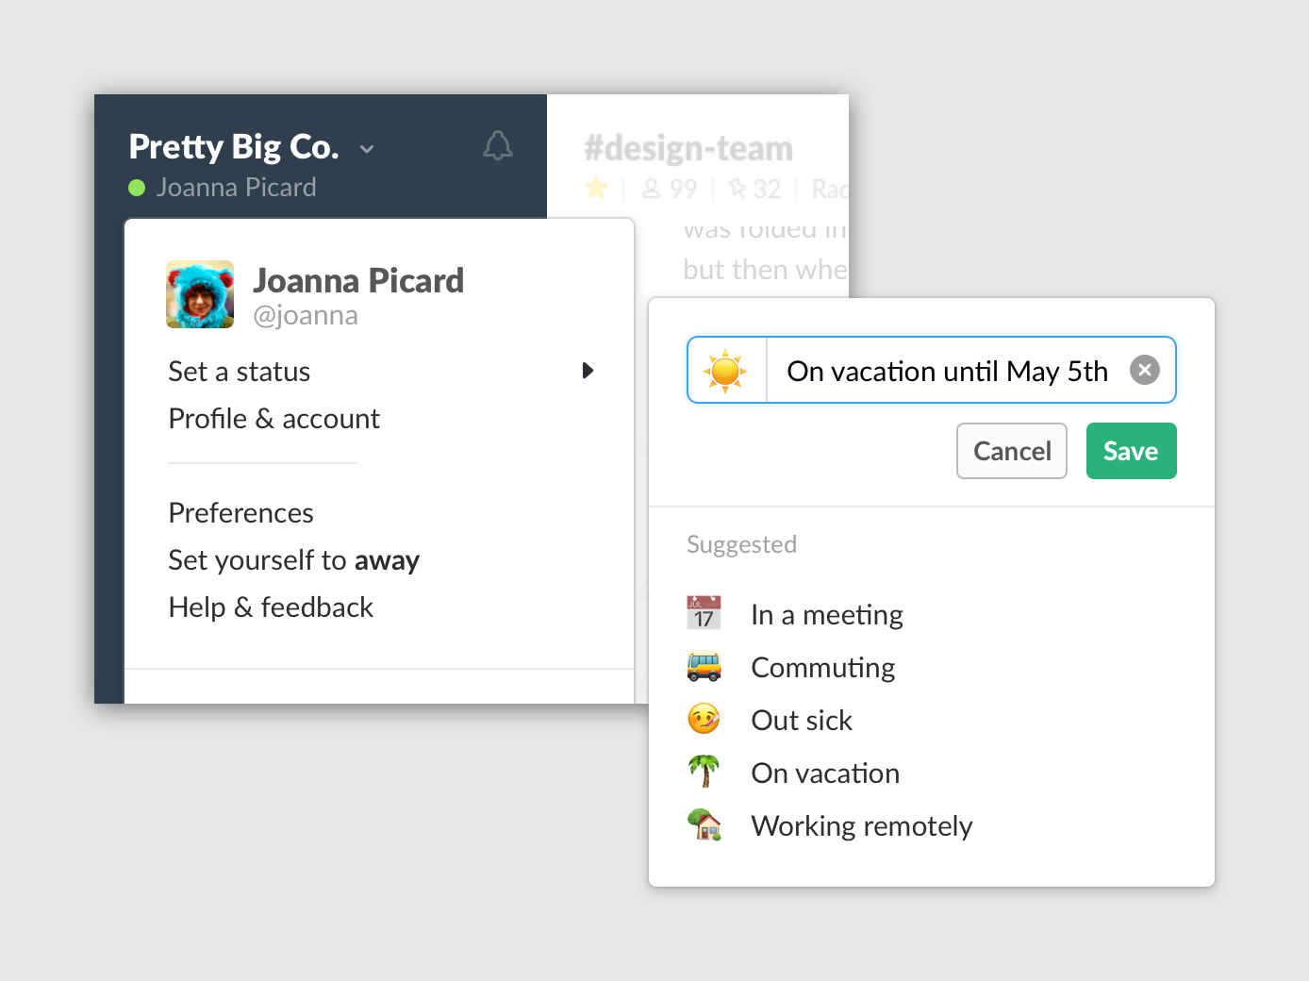Click the green active presence dot
The height and width of the screenshot is (981, 1309).
pos(137,188)
